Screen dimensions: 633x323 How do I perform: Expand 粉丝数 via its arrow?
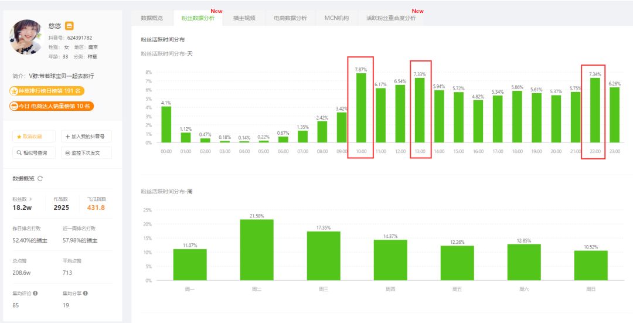click(30, 199)
